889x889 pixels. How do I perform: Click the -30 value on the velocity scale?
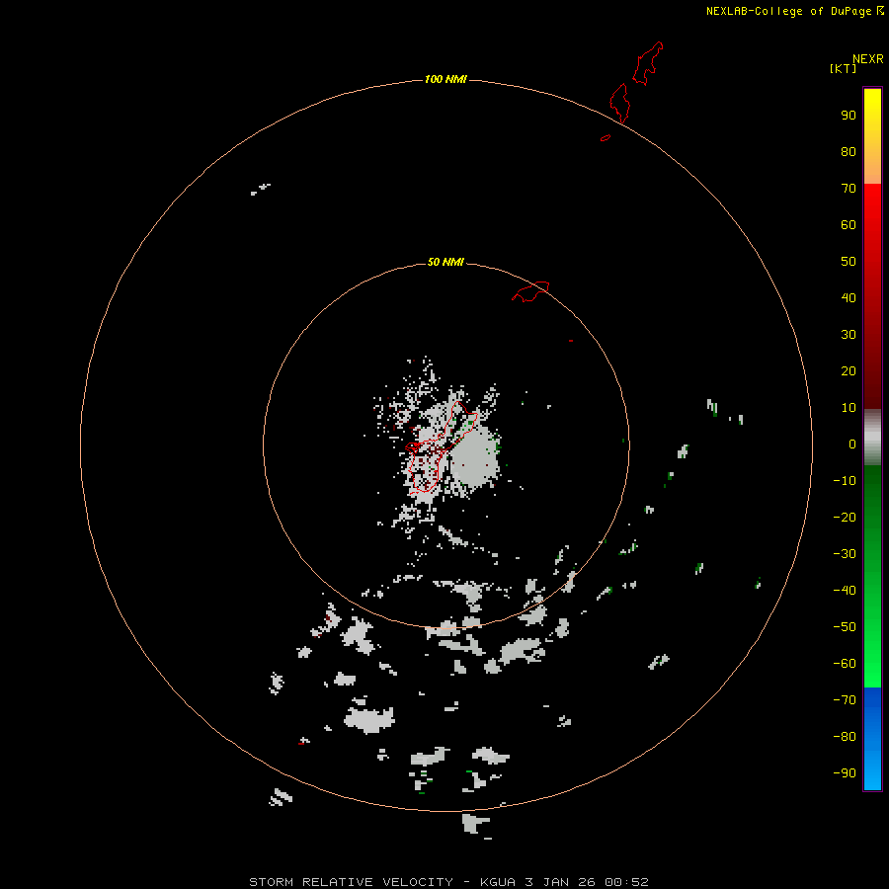point(845,554)
